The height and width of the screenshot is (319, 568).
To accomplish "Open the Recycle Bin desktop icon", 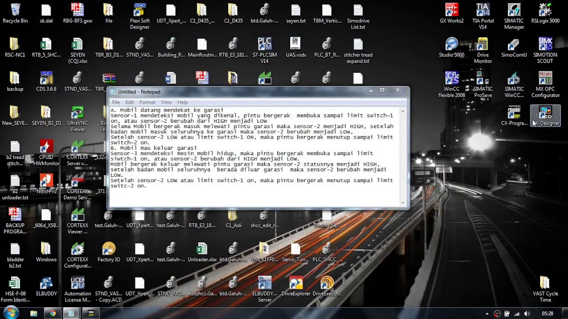I will (x=15, y=13).
